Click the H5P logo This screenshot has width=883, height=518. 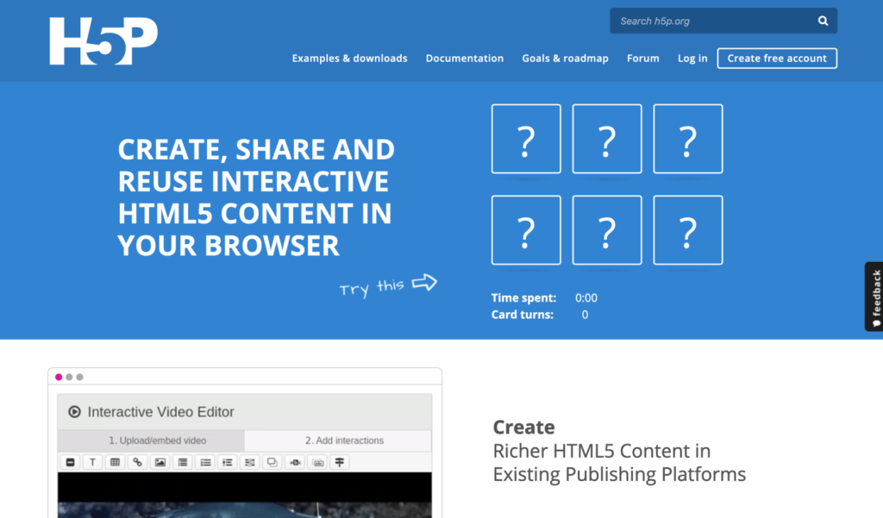[103, 41]
